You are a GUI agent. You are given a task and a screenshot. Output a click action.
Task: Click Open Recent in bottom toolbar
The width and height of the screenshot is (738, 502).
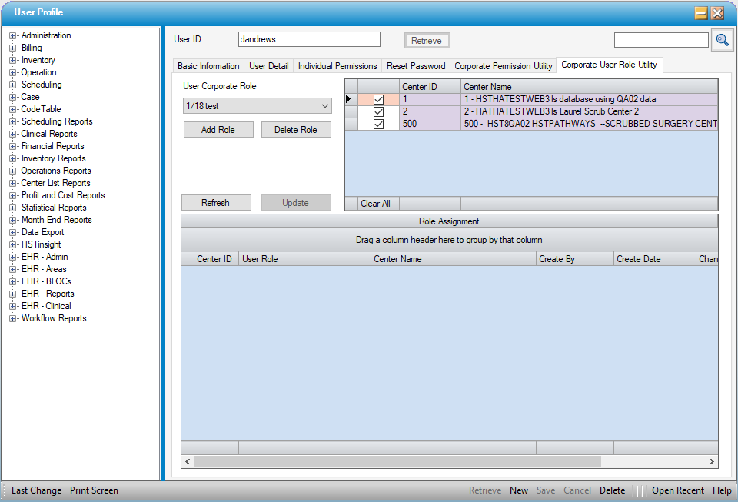(x=677, y=490)
